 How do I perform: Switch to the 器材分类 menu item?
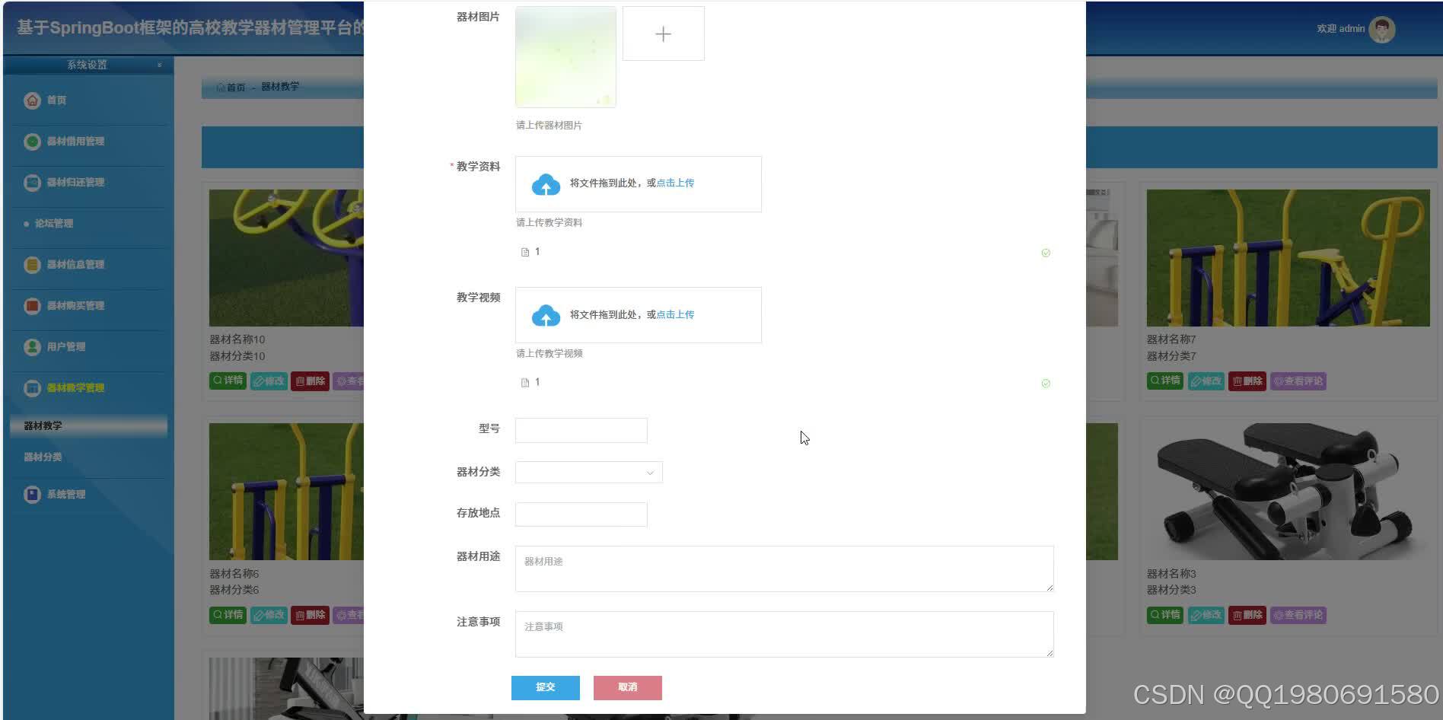click(x=42, y=457)
